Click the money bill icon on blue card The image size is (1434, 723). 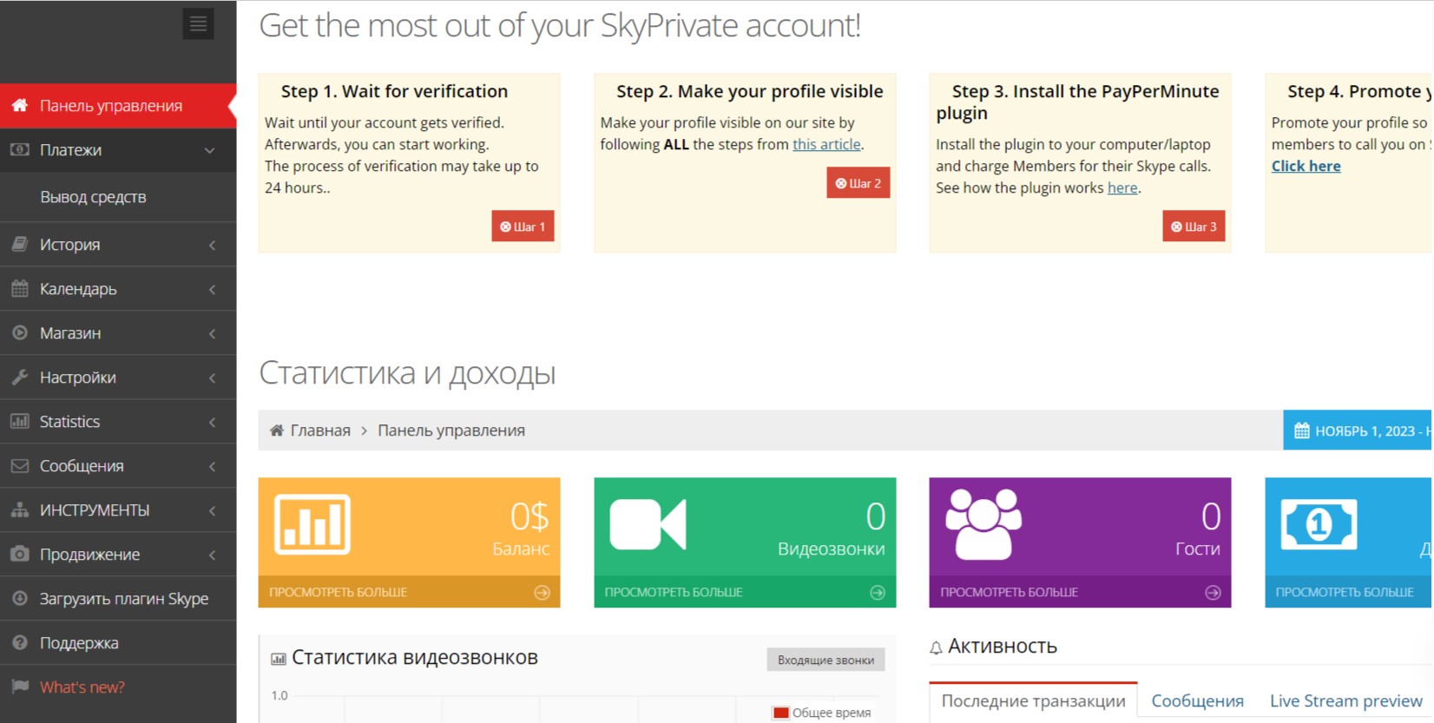1319,524
